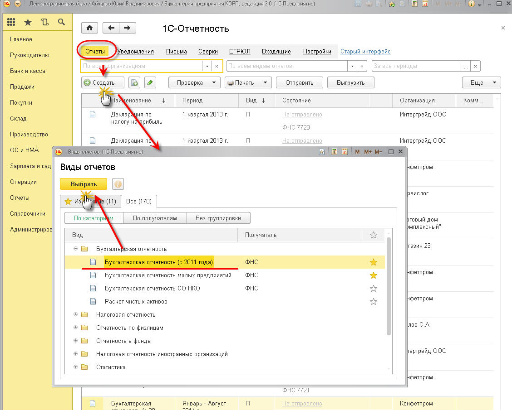Screen dimensions: 512x410
Task: Switch to Письма tab
Action: pyautogui.click(x=176, y=52)
